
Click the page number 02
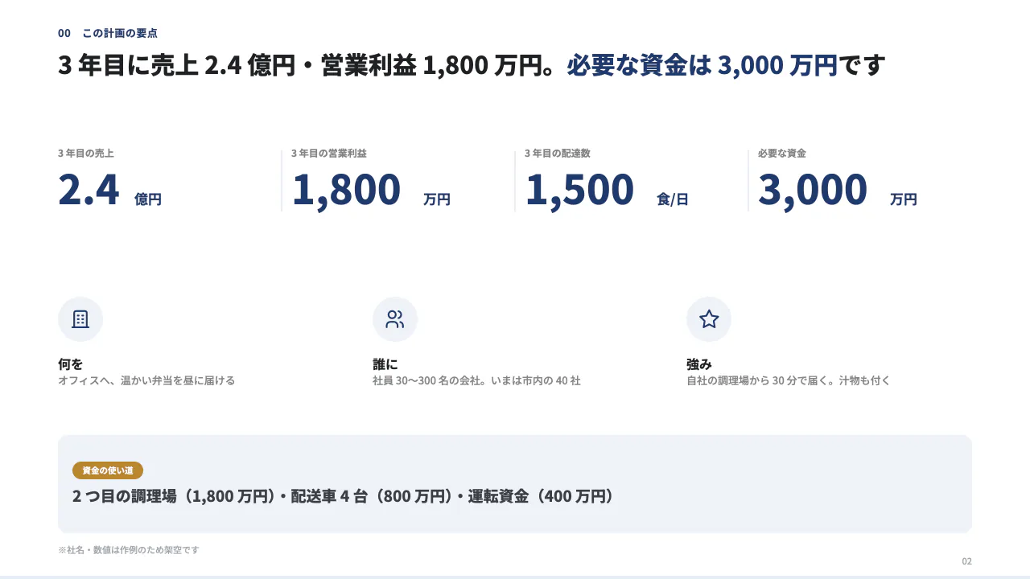pos(966,561)
